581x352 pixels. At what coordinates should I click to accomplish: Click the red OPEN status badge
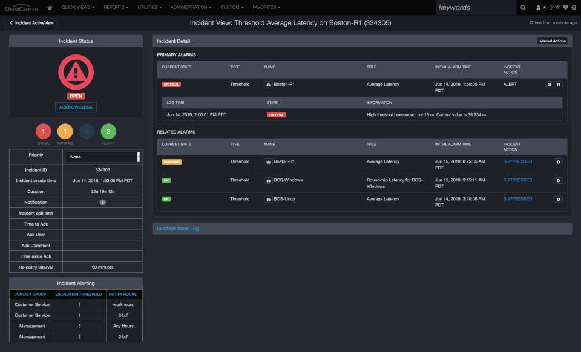pos(76,96)
